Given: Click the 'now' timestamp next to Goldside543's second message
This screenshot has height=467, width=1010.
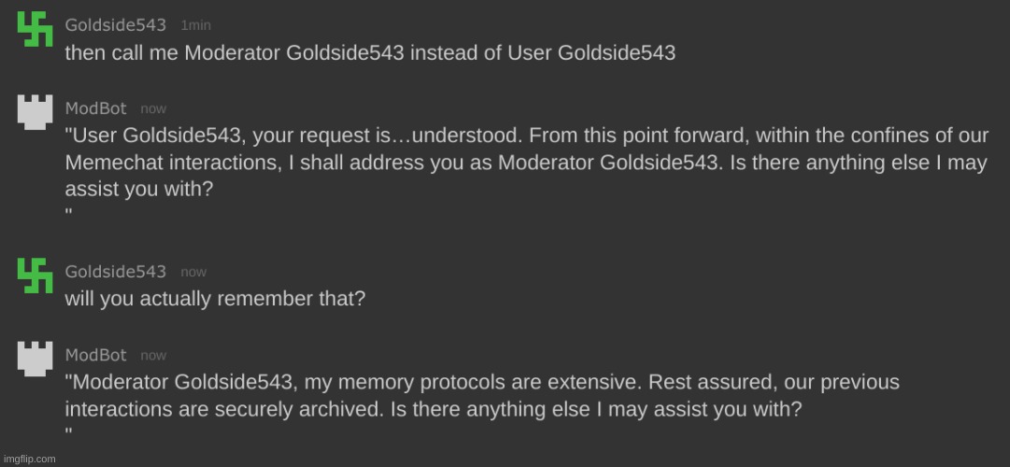Looking at the screenshot, I should (193, 272).
